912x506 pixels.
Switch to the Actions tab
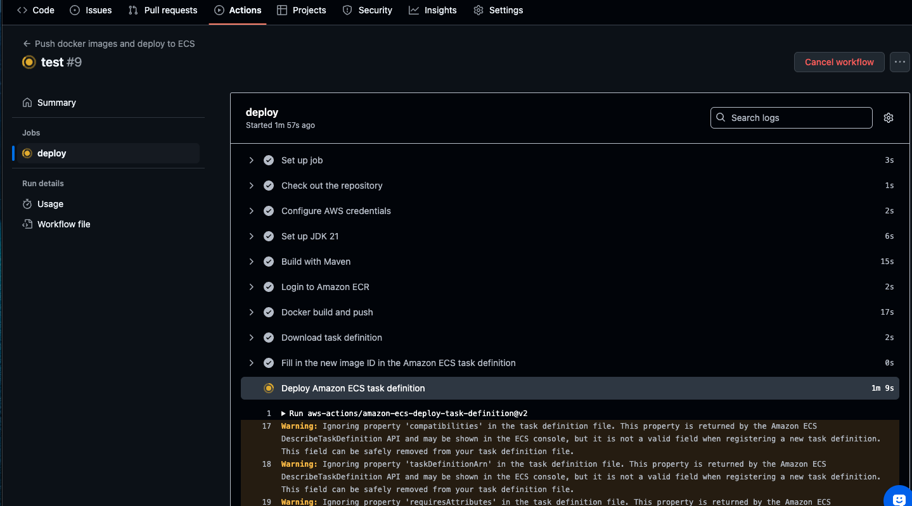point(238,10)
